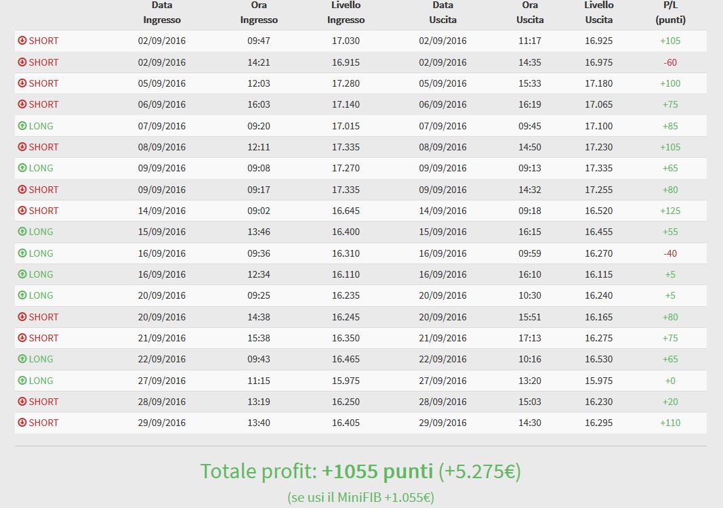Click the Livello Uscita column header

click(599, 12)
